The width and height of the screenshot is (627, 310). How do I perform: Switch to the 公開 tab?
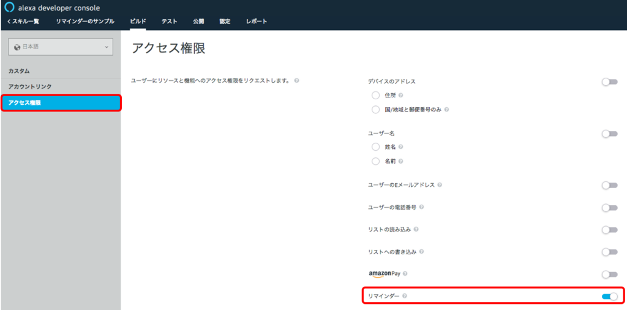[198, 21]
